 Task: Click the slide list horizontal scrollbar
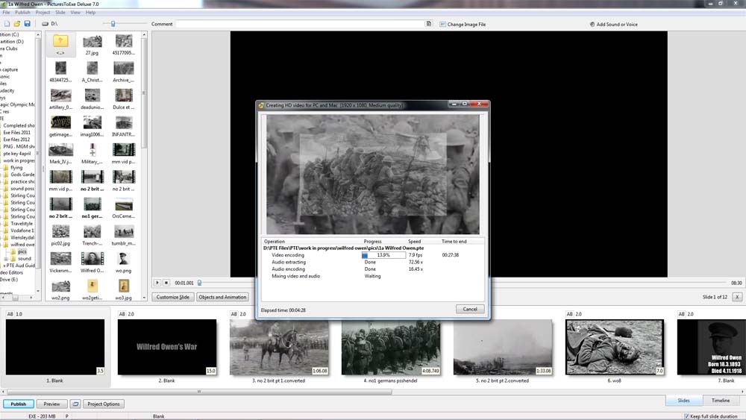pos(199,392)
